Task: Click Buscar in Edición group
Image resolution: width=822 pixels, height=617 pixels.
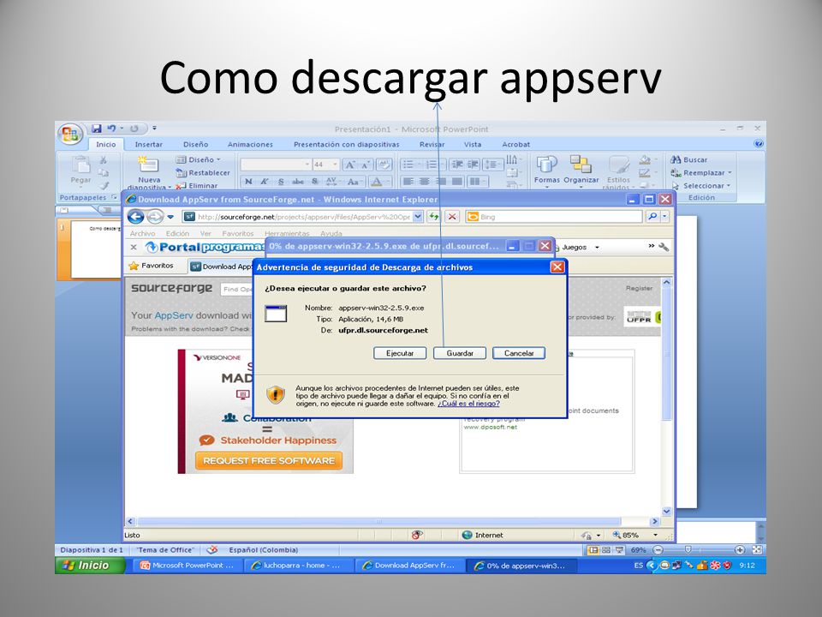Action: (688, 159)
